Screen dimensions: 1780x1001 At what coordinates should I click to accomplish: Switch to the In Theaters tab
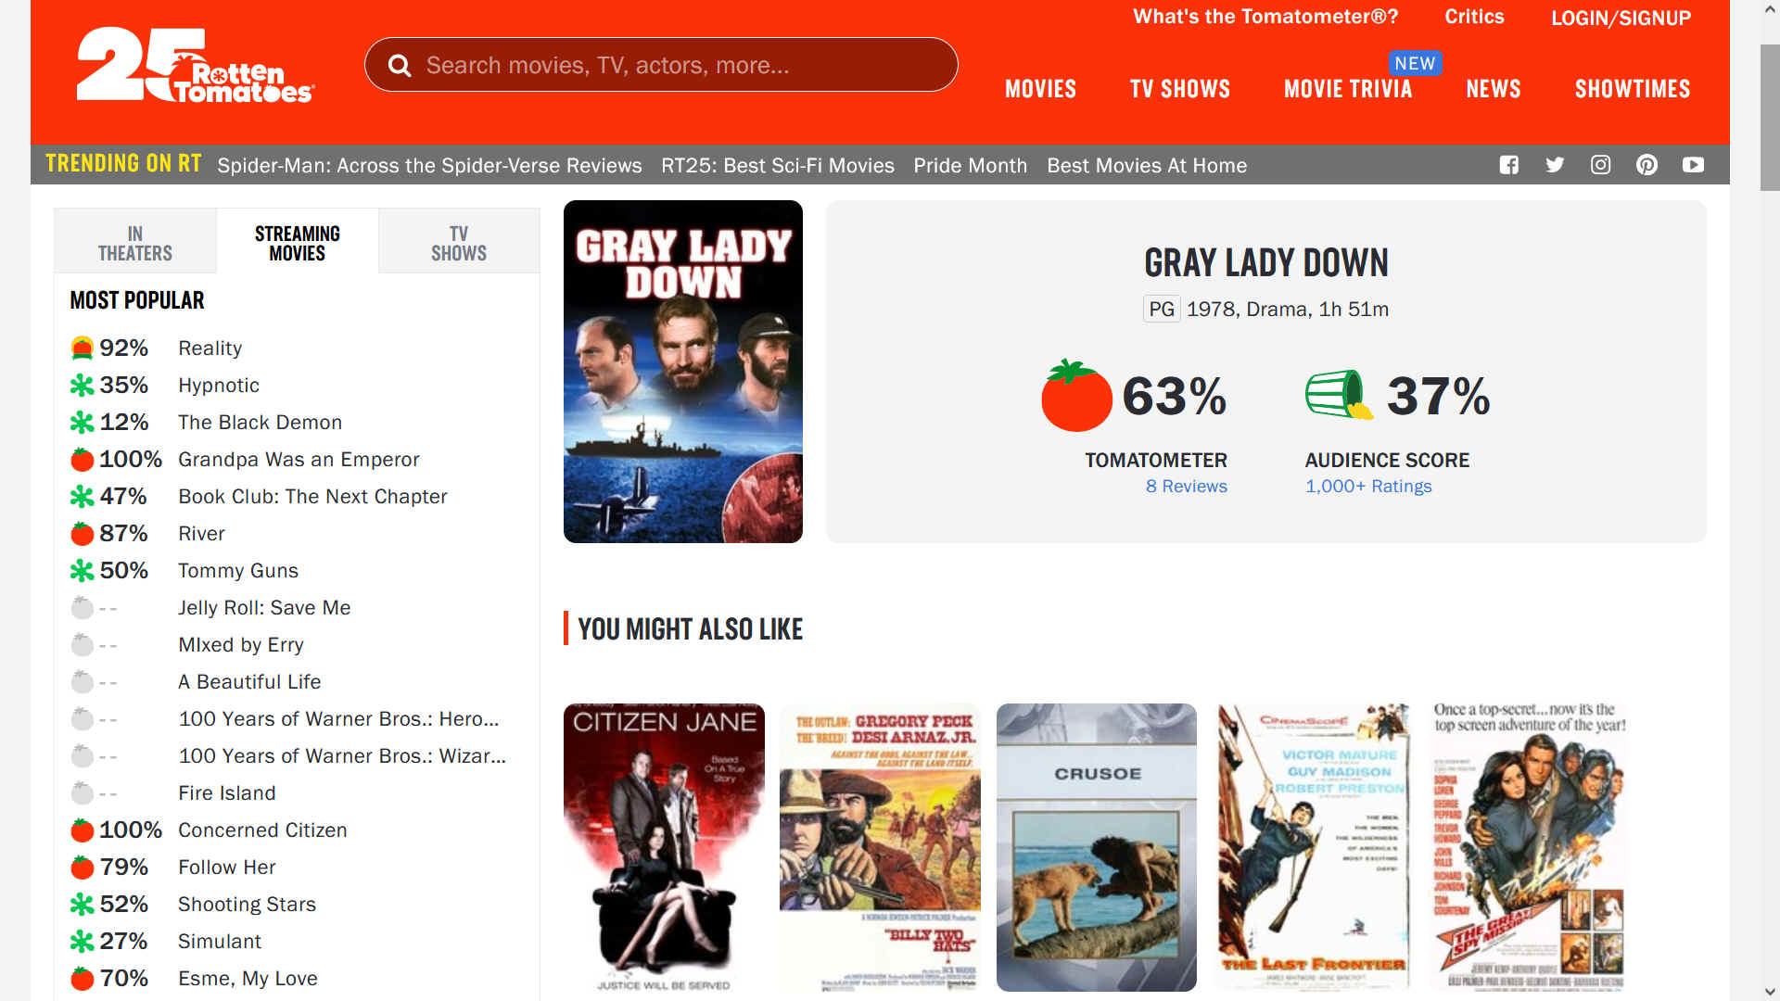(x=135, y=243)
